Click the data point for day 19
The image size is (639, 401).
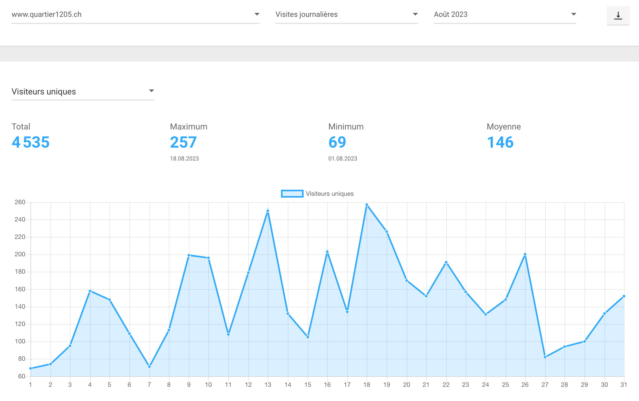click(x=386, y=232)
